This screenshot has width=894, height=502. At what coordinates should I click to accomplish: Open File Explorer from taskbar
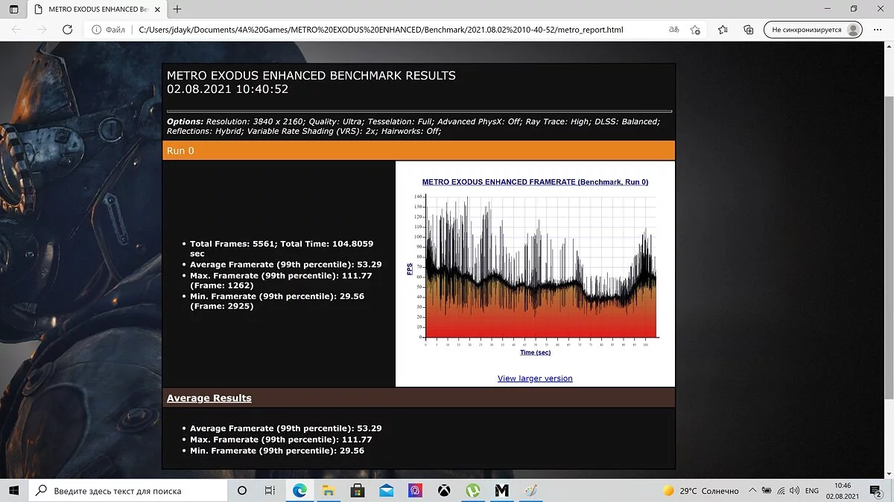coord(328,491)
